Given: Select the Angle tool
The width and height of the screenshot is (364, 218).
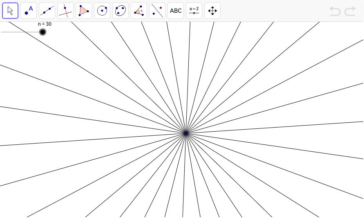Looking at the screenshot, I should (x=139, y=11).
